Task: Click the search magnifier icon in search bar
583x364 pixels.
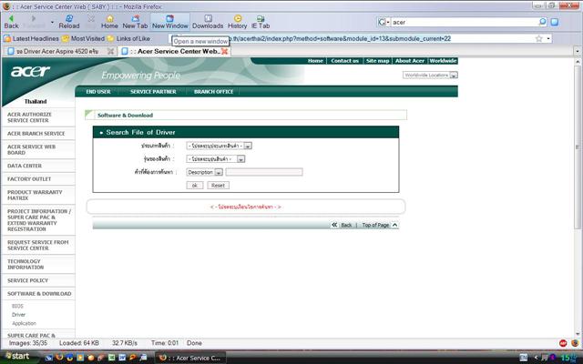Action: (x=542, y=22)
